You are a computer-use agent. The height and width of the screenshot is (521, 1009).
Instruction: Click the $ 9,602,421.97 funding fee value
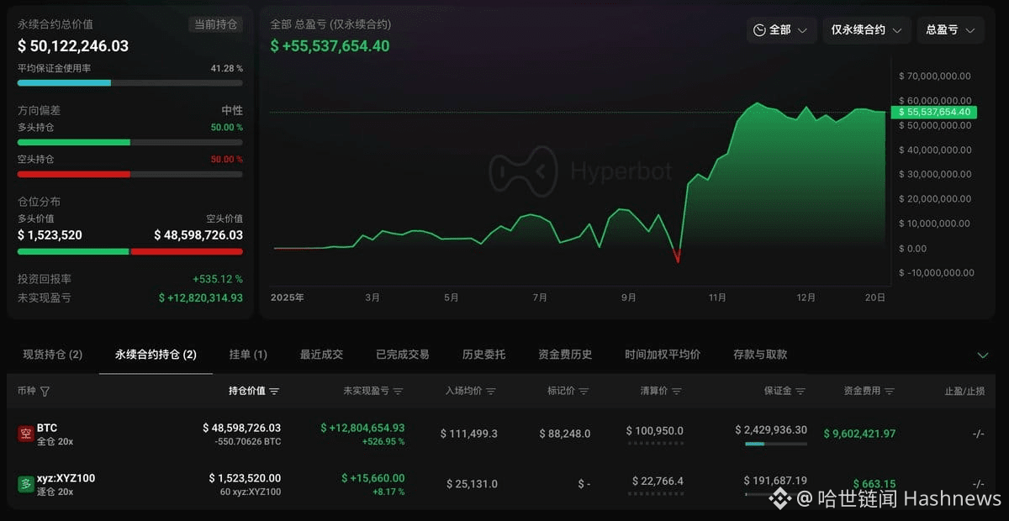click(x=859, y=434)
